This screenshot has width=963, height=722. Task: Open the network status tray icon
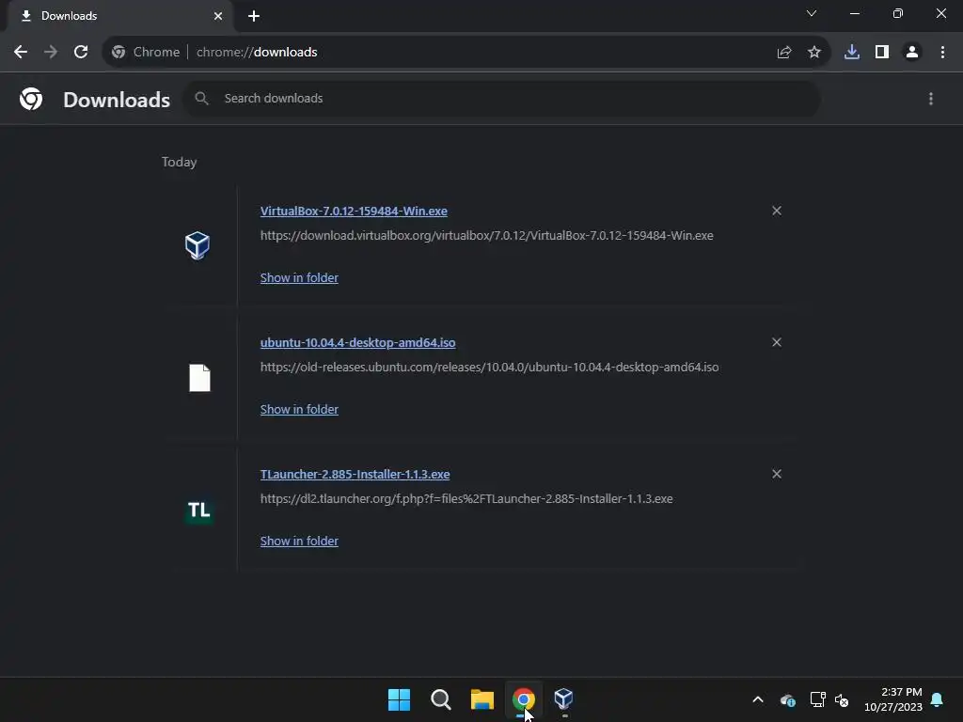[x=817, y=699]
